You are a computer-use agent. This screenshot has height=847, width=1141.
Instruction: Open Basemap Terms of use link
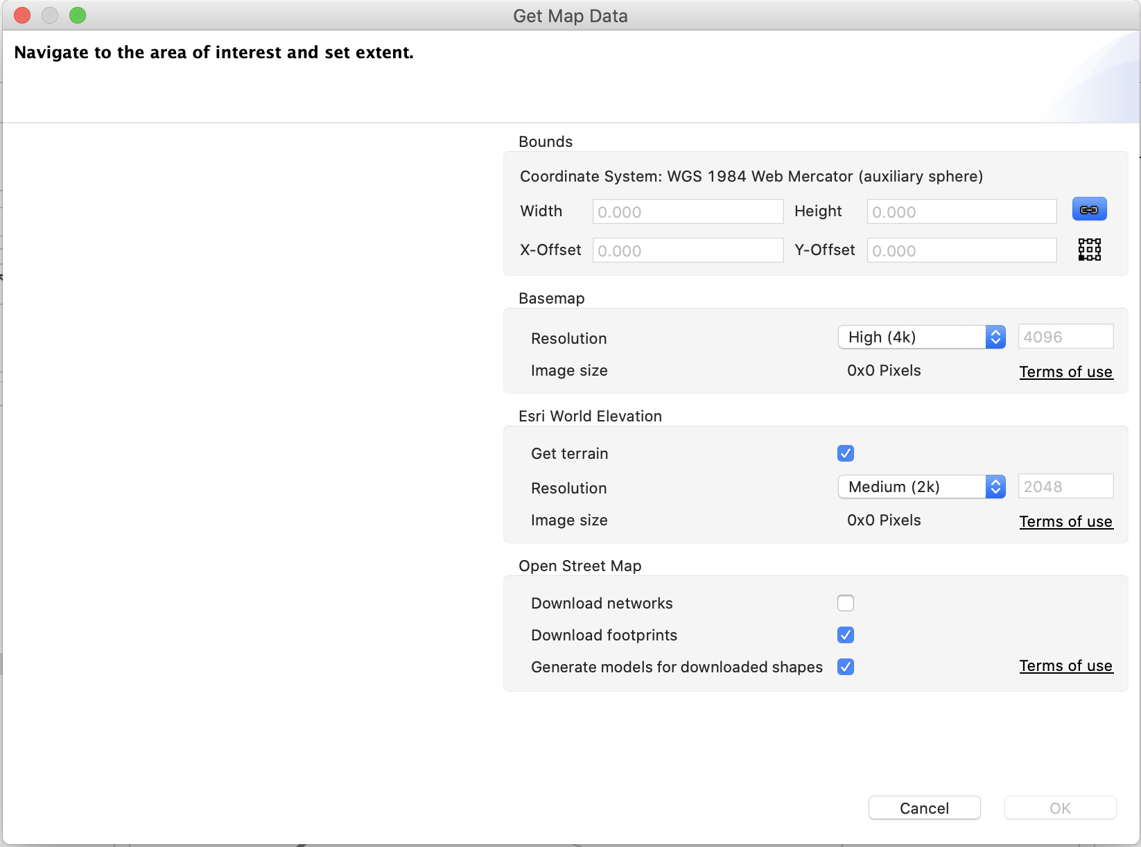pos(1065,372)
